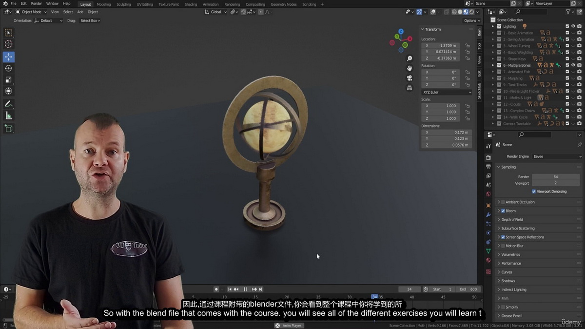Viewport: 585px width, 329px height.
Task: Activate the Annotate tool
Action: point(8,104)
